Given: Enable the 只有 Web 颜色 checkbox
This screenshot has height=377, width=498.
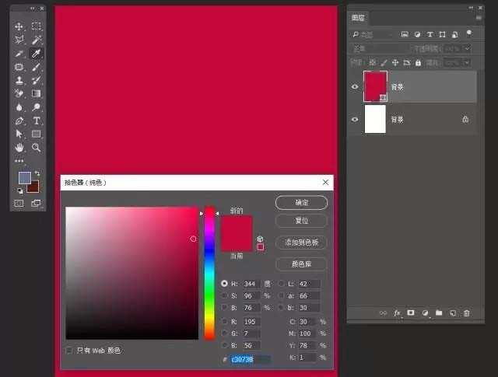Looking at the screenshot, I should pyautogui.click(x=70, y=351).
